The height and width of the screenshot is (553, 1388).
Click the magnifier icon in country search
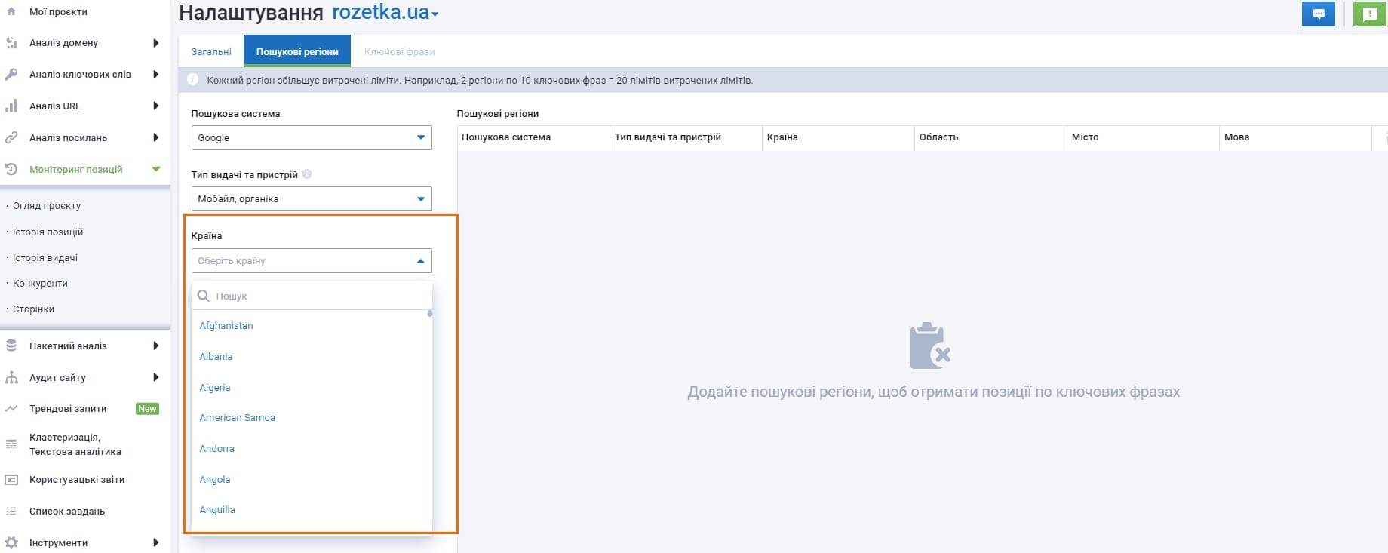pos(203,296)
